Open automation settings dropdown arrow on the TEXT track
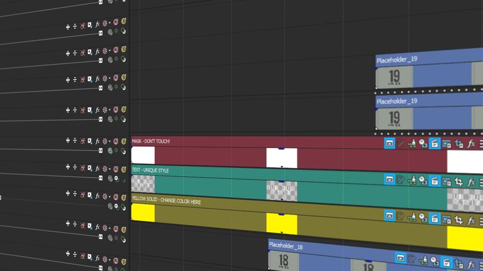 pos(109,169)
